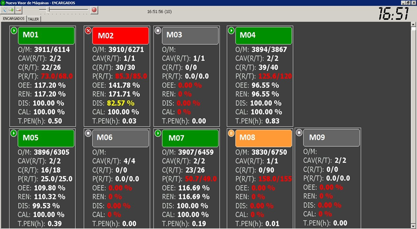This screenshot has width=417, height=229.
Task: Click the grey stop status icon on M09
Action: click(299, 133)
